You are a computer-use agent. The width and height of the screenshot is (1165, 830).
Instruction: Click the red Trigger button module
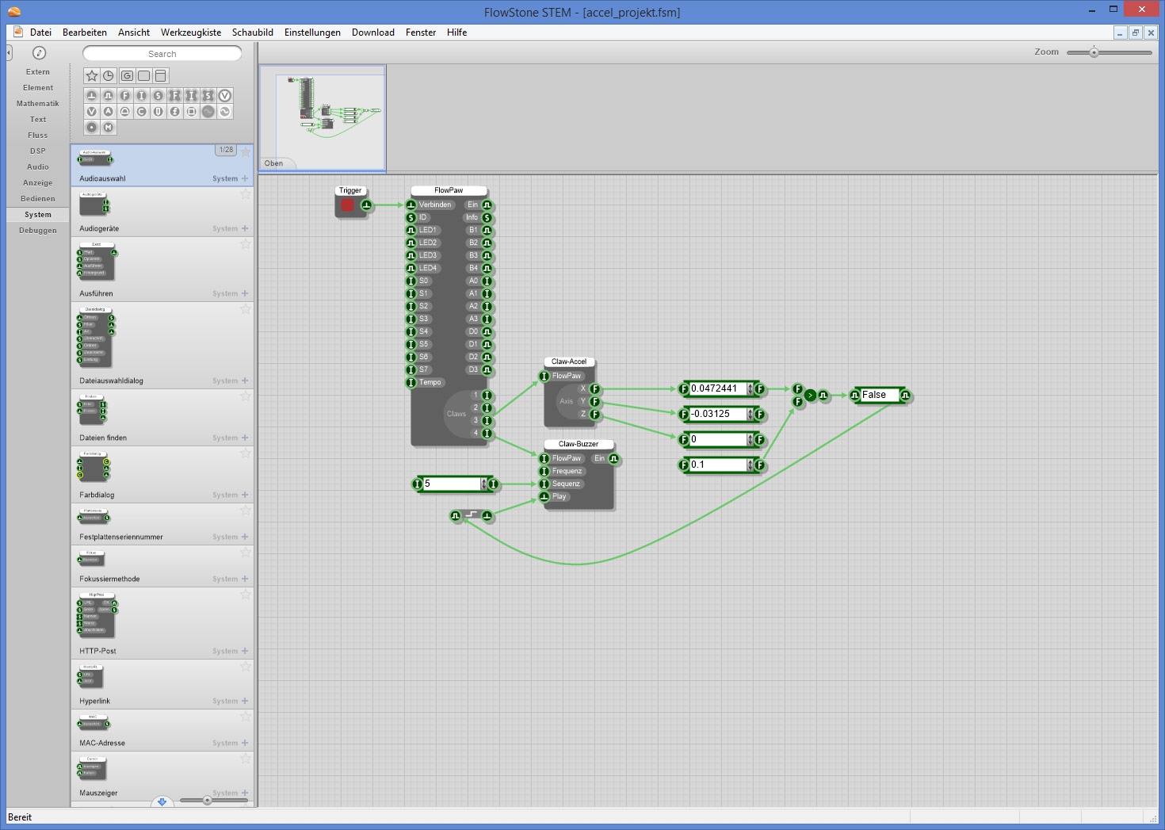(x=348, y=205)
